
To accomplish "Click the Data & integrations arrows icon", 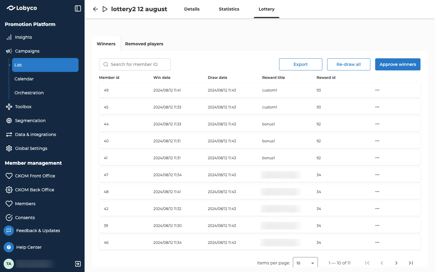I will point(9,134).
